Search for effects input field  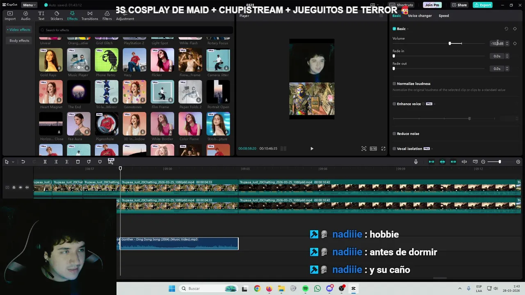point(136,30)
